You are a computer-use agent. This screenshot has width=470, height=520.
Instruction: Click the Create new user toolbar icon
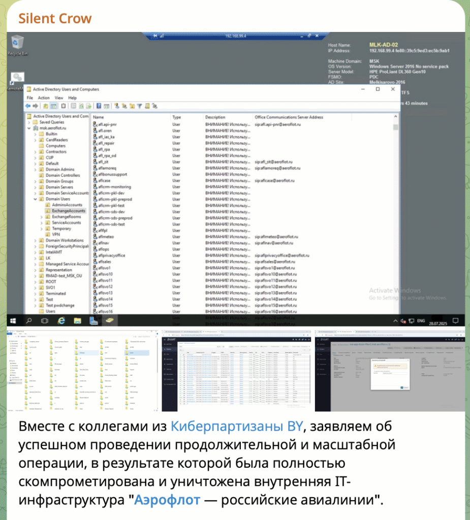[x=116, y=106]
